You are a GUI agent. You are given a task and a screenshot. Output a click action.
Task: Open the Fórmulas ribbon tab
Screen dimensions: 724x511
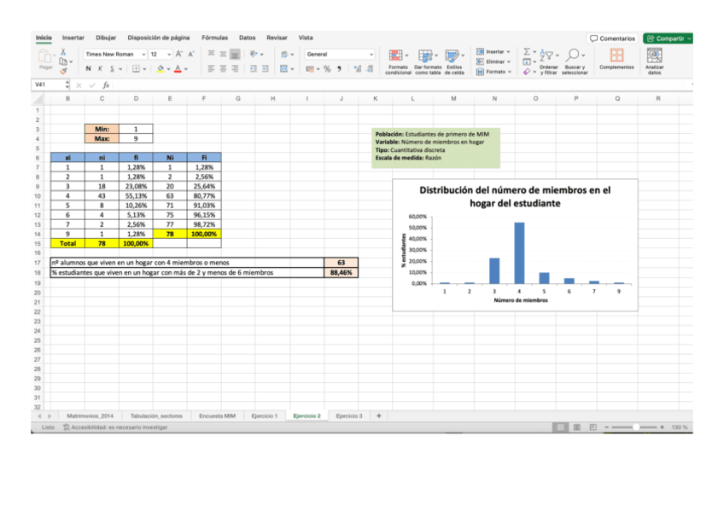coord(214,38)
